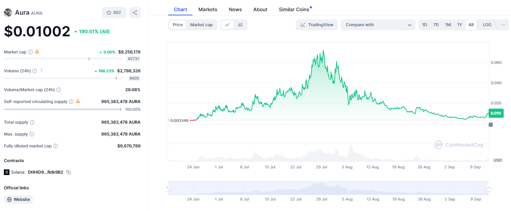
Task: Set chart range to All
Action: point(471,25)
